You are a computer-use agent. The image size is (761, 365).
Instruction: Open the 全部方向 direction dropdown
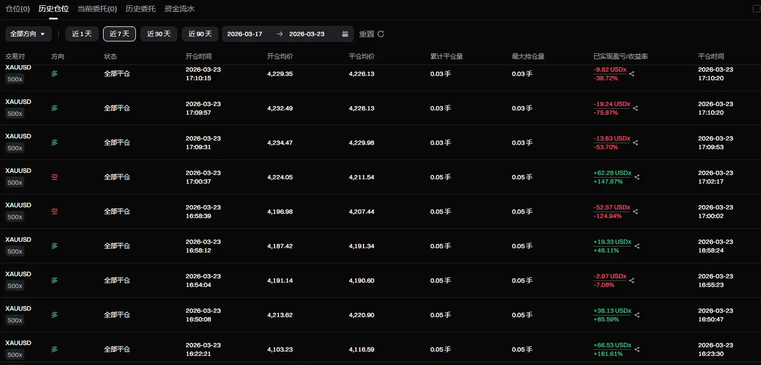click(29, 34)
